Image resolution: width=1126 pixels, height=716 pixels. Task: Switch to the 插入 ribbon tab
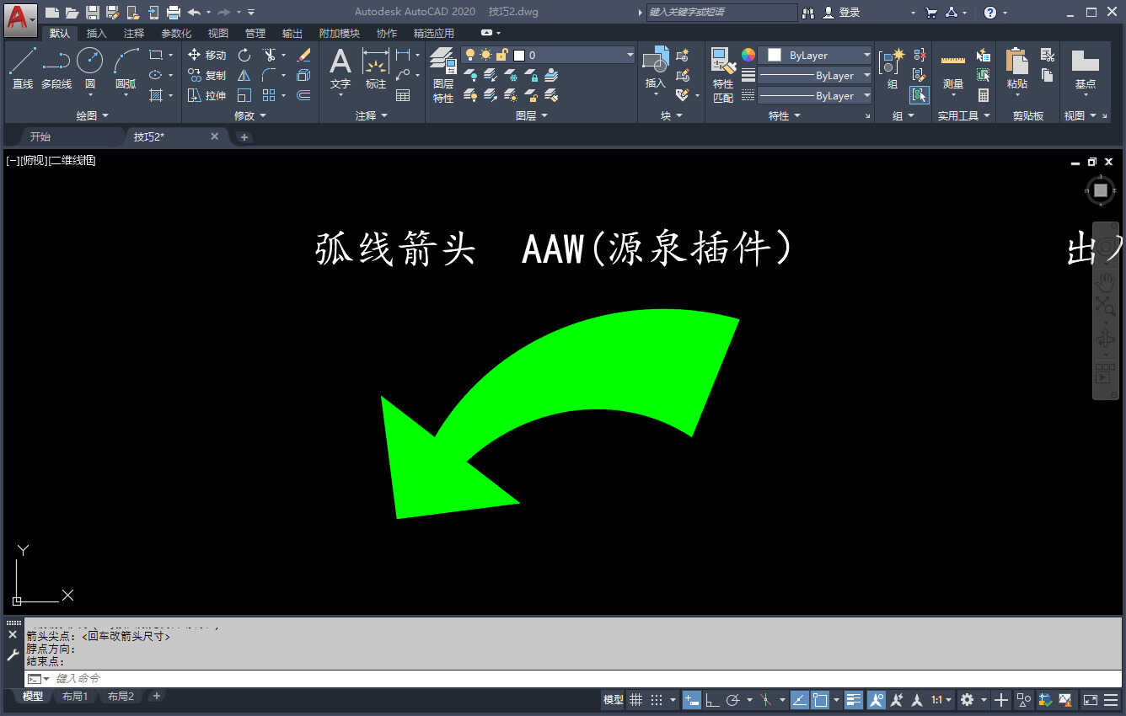click(x=97, y=33)
